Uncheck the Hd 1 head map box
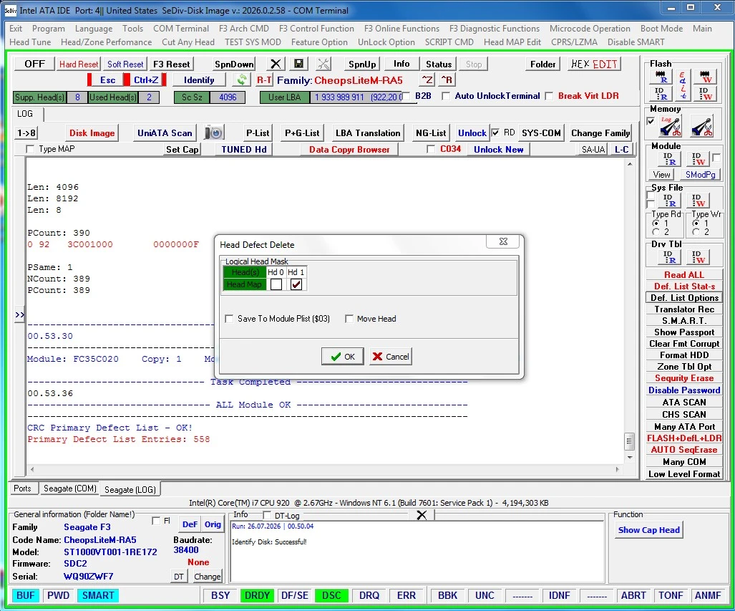The height and width of the screenshot is (611, 735). (x=296, y=284)
